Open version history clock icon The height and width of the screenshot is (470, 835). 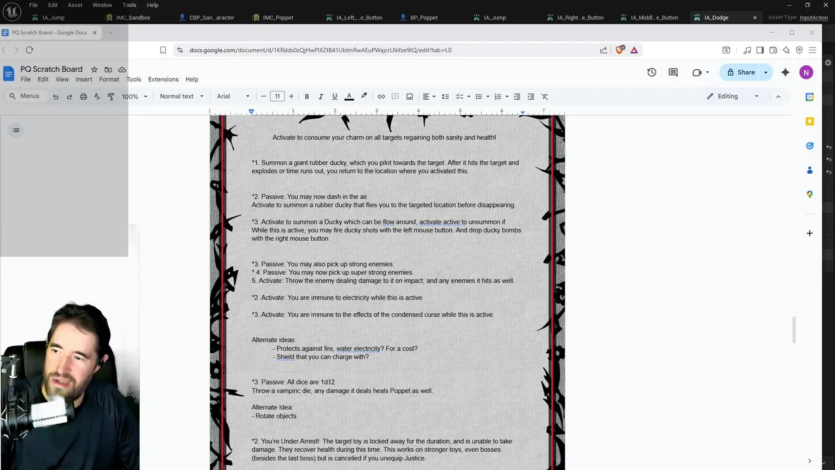pos(652,72)
